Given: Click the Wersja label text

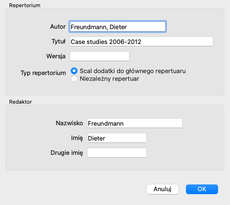Looking at the screenshot, I should [x=56, y=56].
